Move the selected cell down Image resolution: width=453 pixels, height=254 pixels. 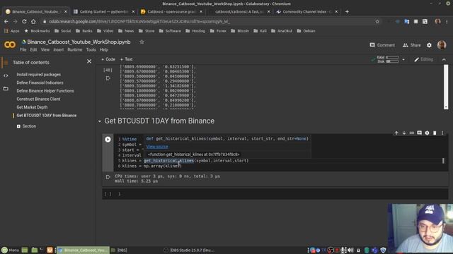tap(404, 133)
